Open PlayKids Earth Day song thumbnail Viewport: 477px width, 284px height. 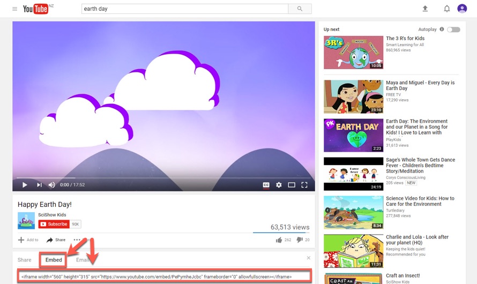[x=354, y=136]
